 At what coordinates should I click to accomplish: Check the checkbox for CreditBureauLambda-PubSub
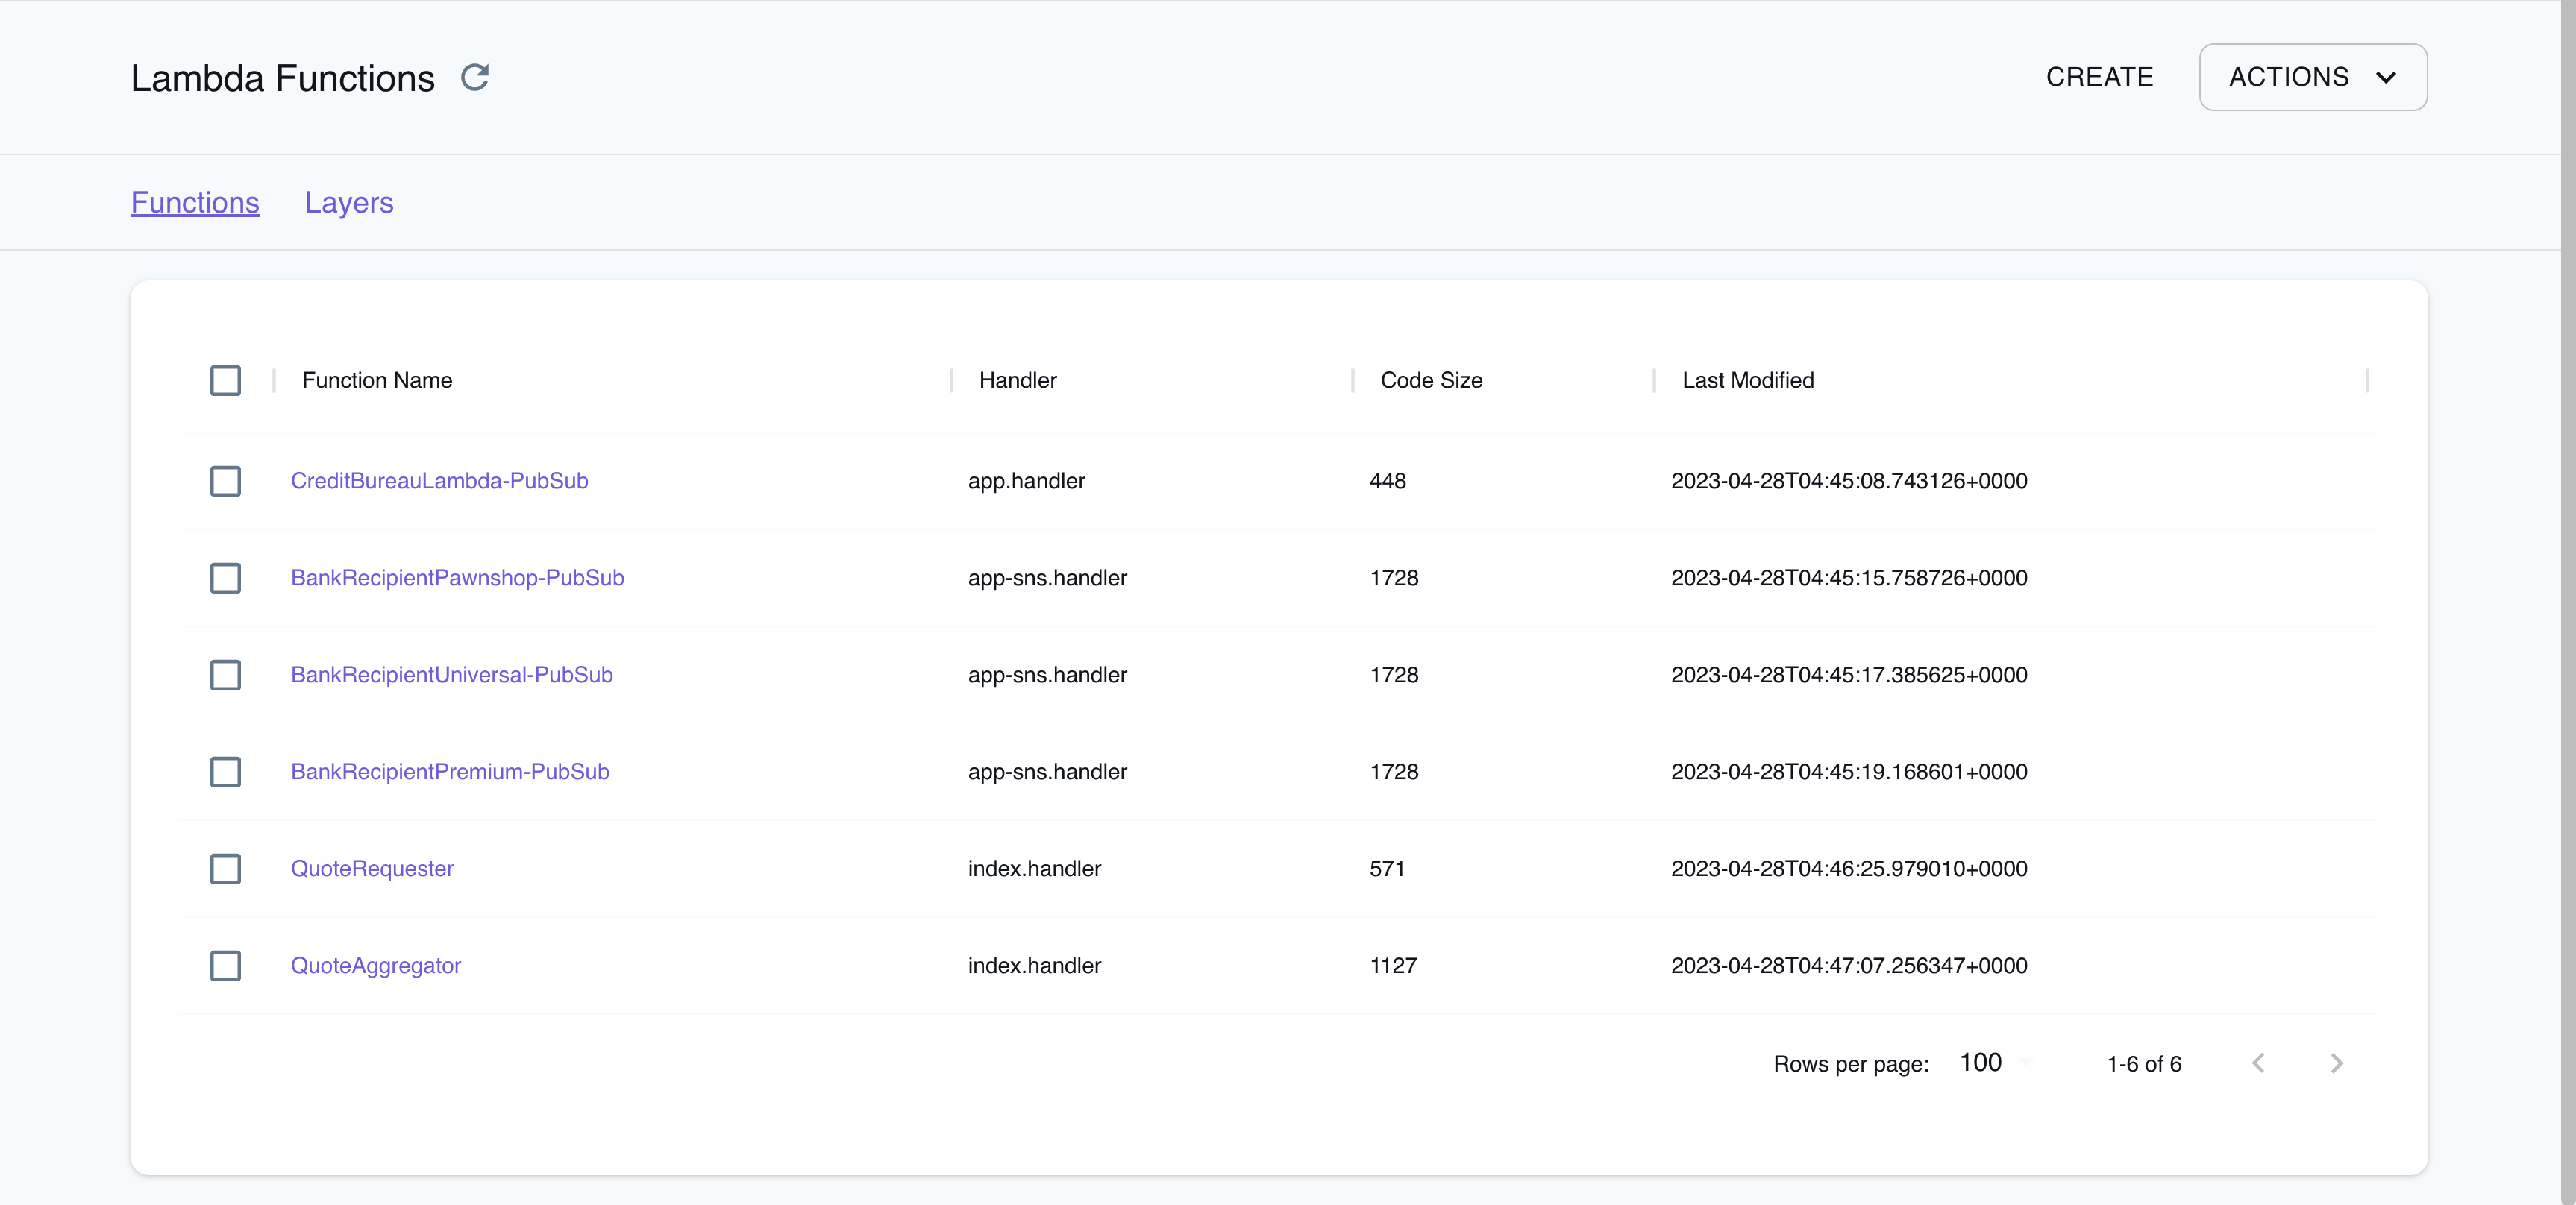pyautogui.click(x=226, y=481)
